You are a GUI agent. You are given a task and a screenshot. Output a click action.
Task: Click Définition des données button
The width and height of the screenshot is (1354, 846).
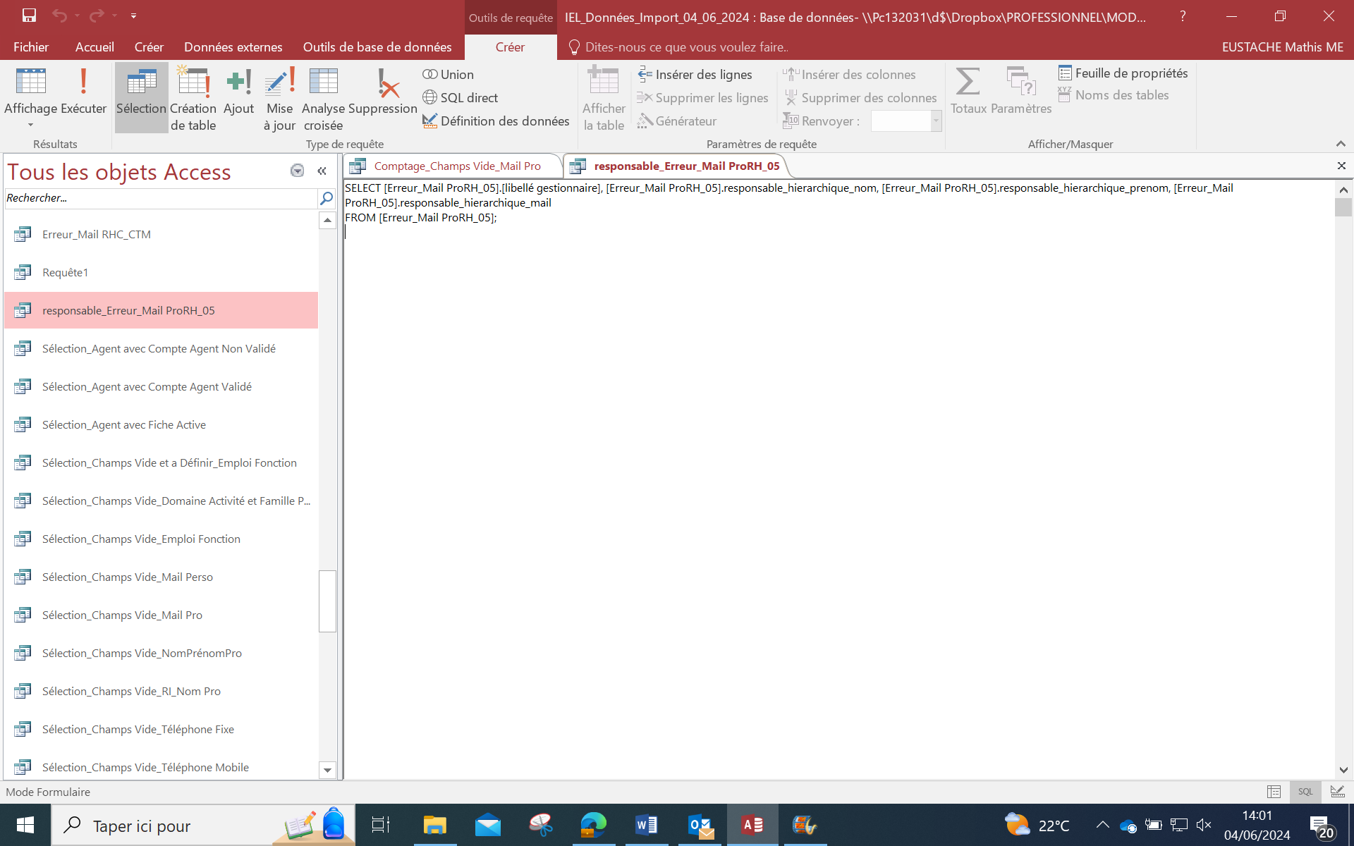tap(496, 121)
